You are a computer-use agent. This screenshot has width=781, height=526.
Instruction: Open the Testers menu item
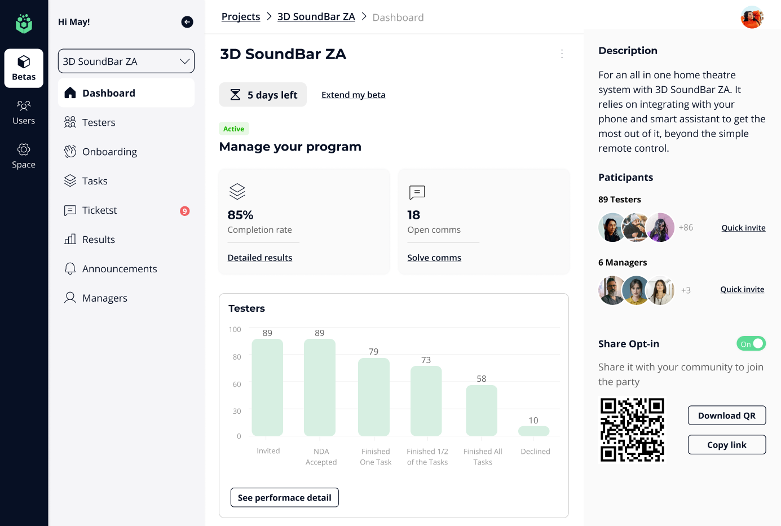[x=99, y=122]
